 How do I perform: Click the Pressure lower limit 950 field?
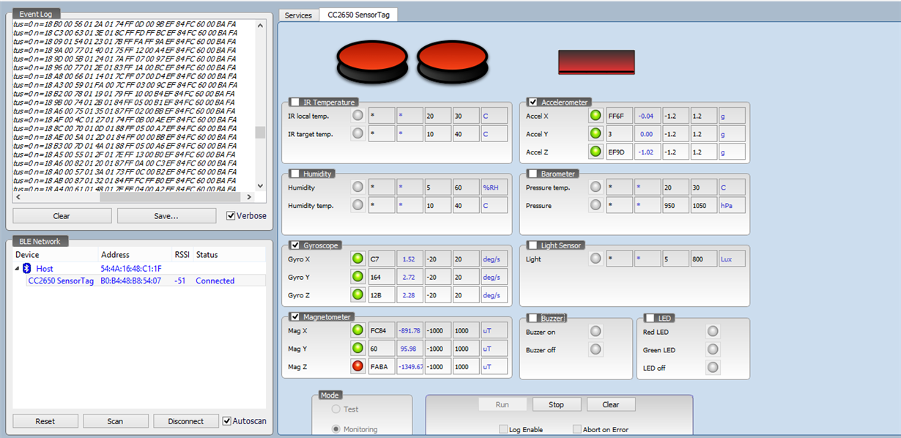(675, 205)
